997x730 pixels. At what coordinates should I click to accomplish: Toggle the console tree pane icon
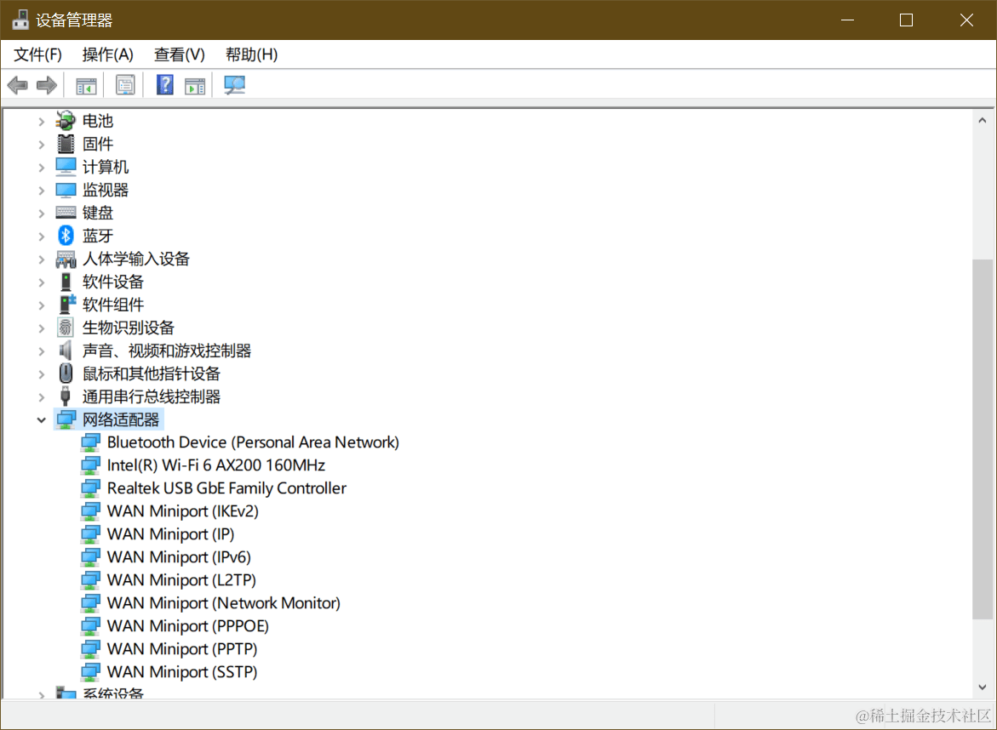[x=86, y=85]
